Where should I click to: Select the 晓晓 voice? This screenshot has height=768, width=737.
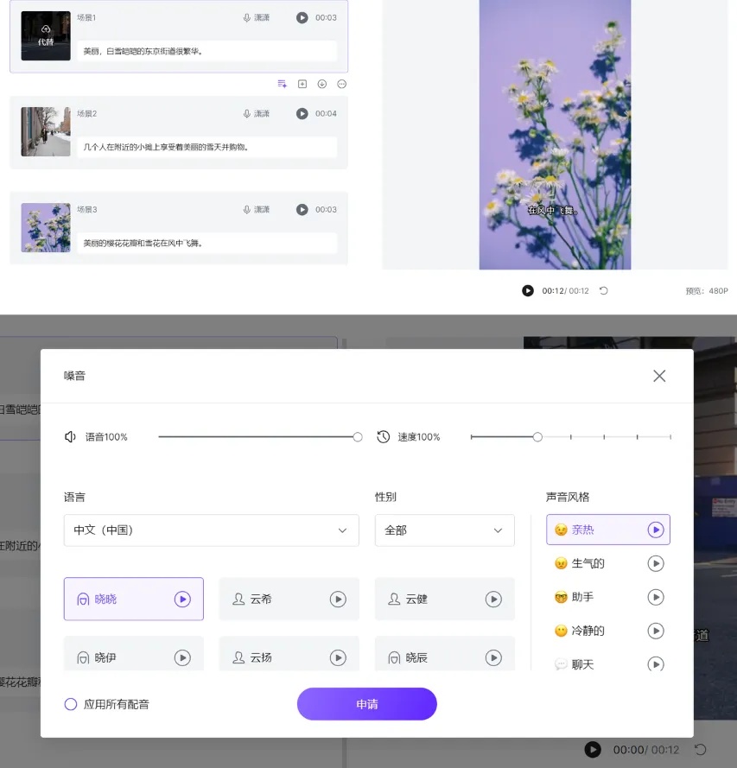click(x=134, y=599)
